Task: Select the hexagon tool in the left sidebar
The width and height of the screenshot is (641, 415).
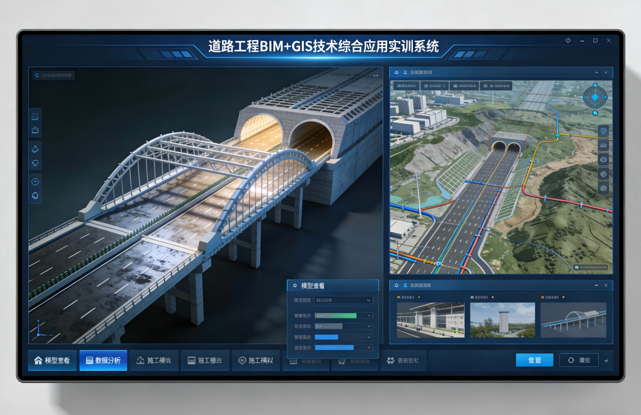Action: coord(35,195)
